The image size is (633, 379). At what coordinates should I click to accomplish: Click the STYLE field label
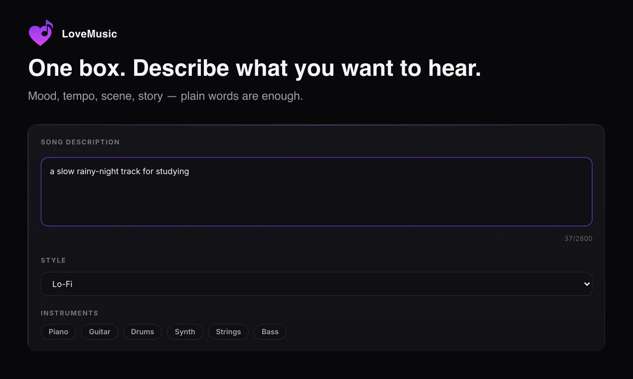click(53, 260)
